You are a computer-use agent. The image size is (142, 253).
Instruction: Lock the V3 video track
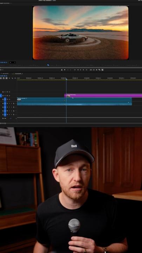(3, 92)
